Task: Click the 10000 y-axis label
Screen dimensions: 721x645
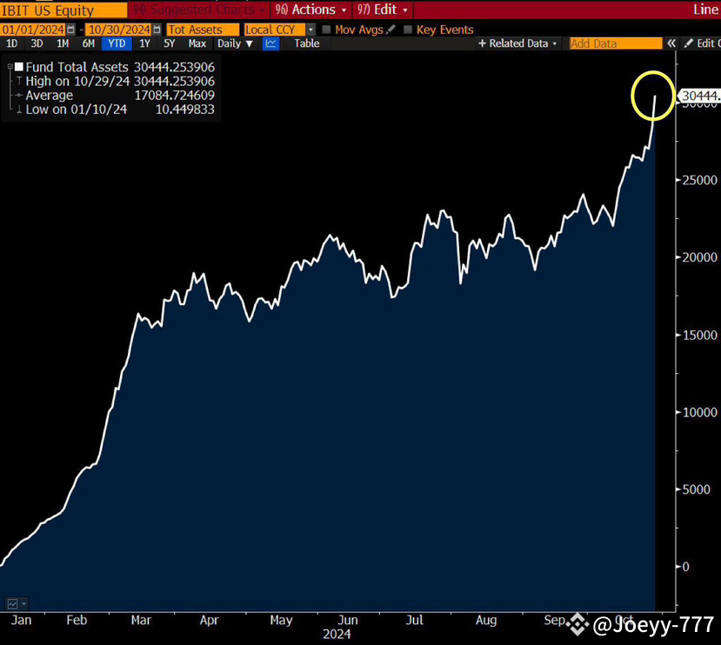Action: click(x=700, y=412)
